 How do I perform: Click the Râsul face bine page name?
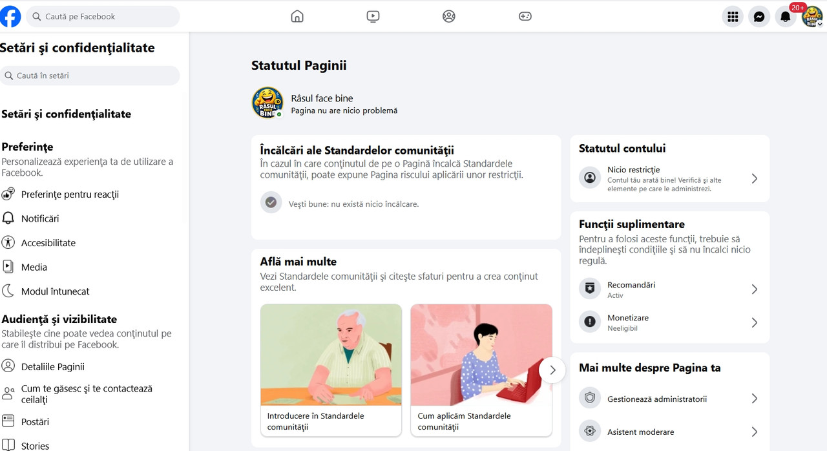(x=322, y=98)
